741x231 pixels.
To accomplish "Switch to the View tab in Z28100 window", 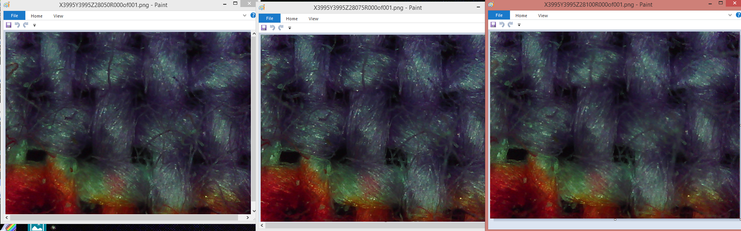I will 543,16.
